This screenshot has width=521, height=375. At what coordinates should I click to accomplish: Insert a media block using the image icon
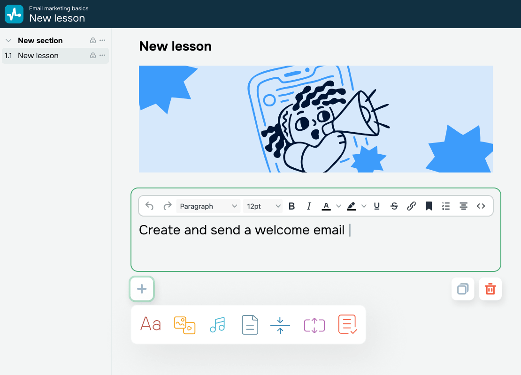(184, 324)
